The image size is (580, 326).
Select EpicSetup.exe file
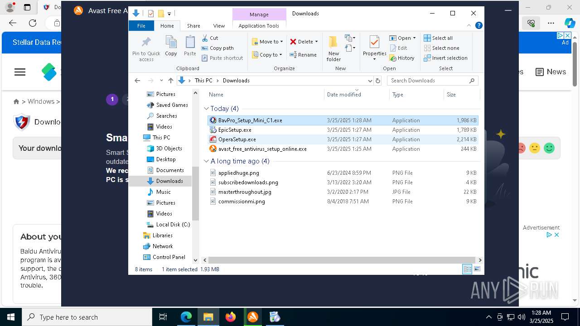pos(343,130)
